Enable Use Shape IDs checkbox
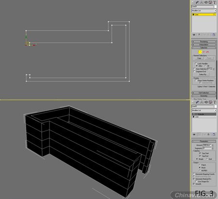This screenshot has height=199, width=218. [x=196, y=182]
